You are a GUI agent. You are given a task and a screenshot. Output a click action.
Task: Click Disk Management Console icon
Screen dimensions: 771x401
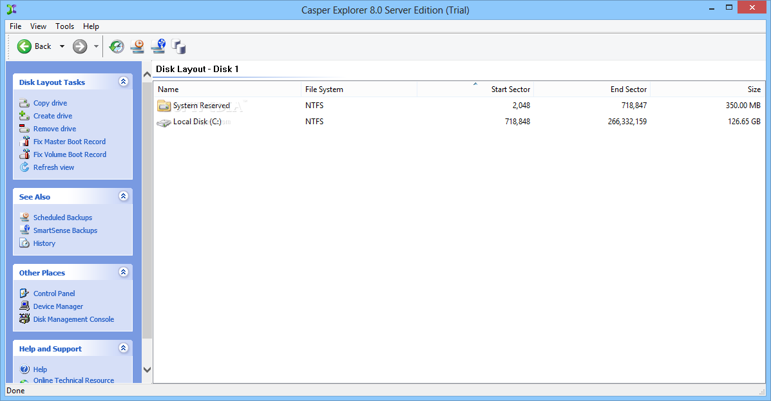point(24,319)
